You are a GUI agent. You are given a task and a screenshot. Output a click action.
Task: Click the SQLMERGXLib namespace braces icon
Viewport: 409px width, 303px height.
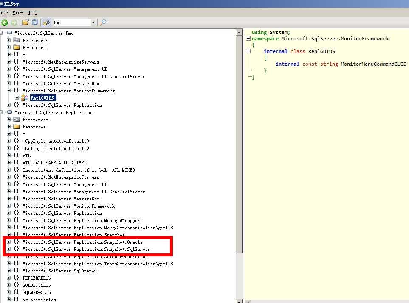click(17, 292)
